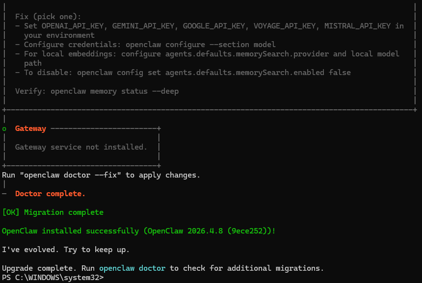Viewport: 422px width, 283px height.
Task: Click the GOOGLE_API_KEY variable name
Action: pyautogui.click(x=214, y=26)
